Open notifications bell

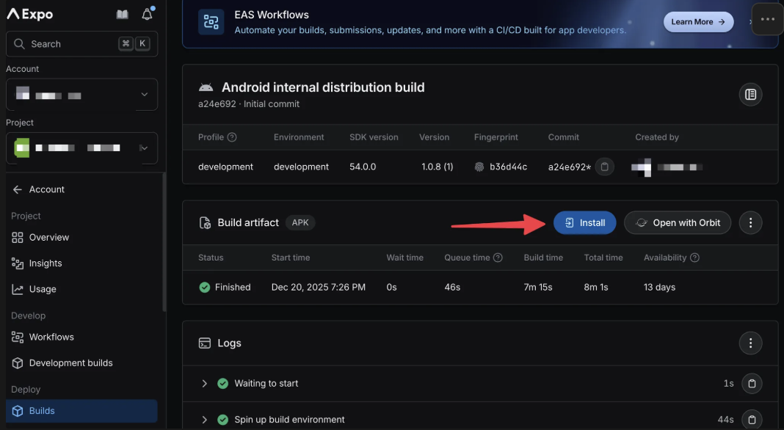(147, 14)
